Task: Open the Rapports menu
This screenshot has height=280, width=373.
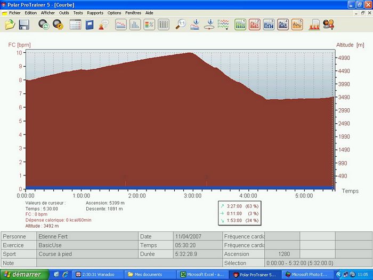Action: 95,12
